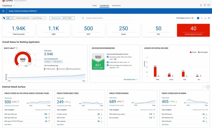Open the Azure 250 accounts card

[x=123, y=30]
